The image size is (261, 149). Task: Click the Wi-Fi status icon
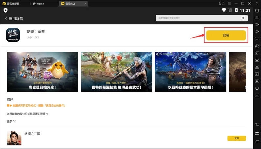(224, 10)
